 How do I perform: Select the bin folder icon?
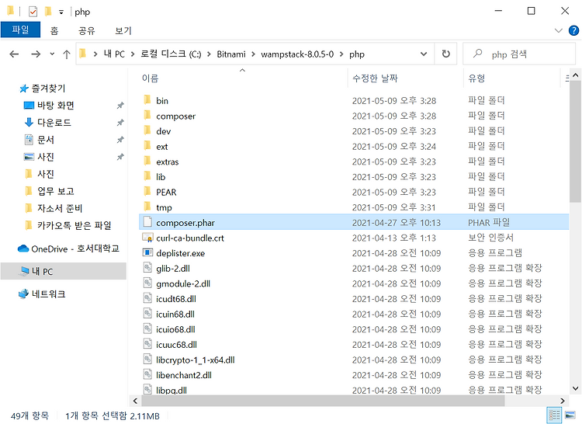pyautogui.click(x=147, y=100)
